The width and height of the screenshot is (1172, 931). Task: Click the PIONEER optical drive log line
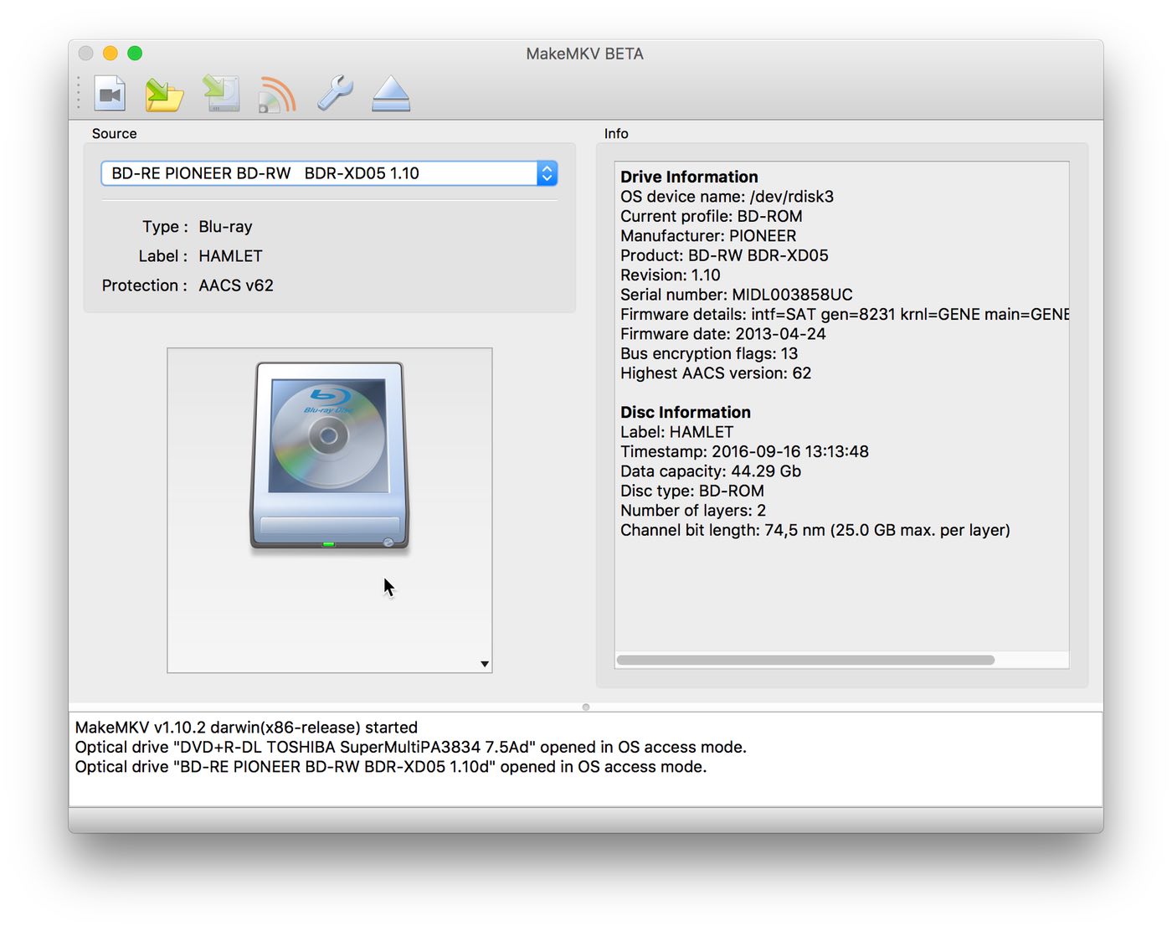click(391, 767)
